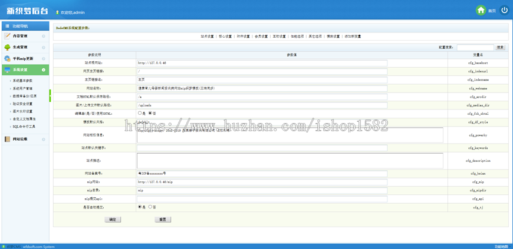Expand the 手机mip更新 section arrow
The height and width of the screenshot is (249, 513).
tap(44, 59)
